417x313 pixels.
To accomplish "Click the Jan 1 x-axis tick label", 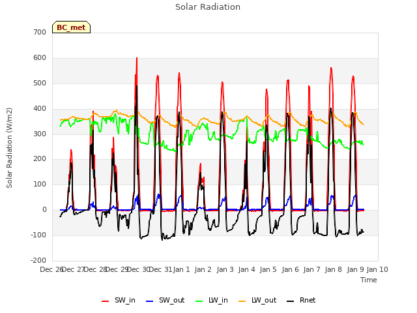I will point(182,269).
